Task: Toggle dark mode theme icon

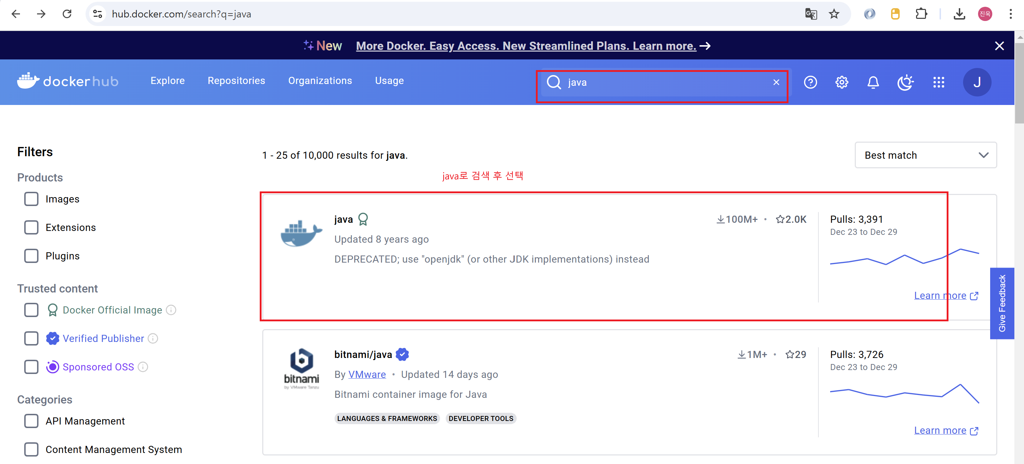Action: 905,82
